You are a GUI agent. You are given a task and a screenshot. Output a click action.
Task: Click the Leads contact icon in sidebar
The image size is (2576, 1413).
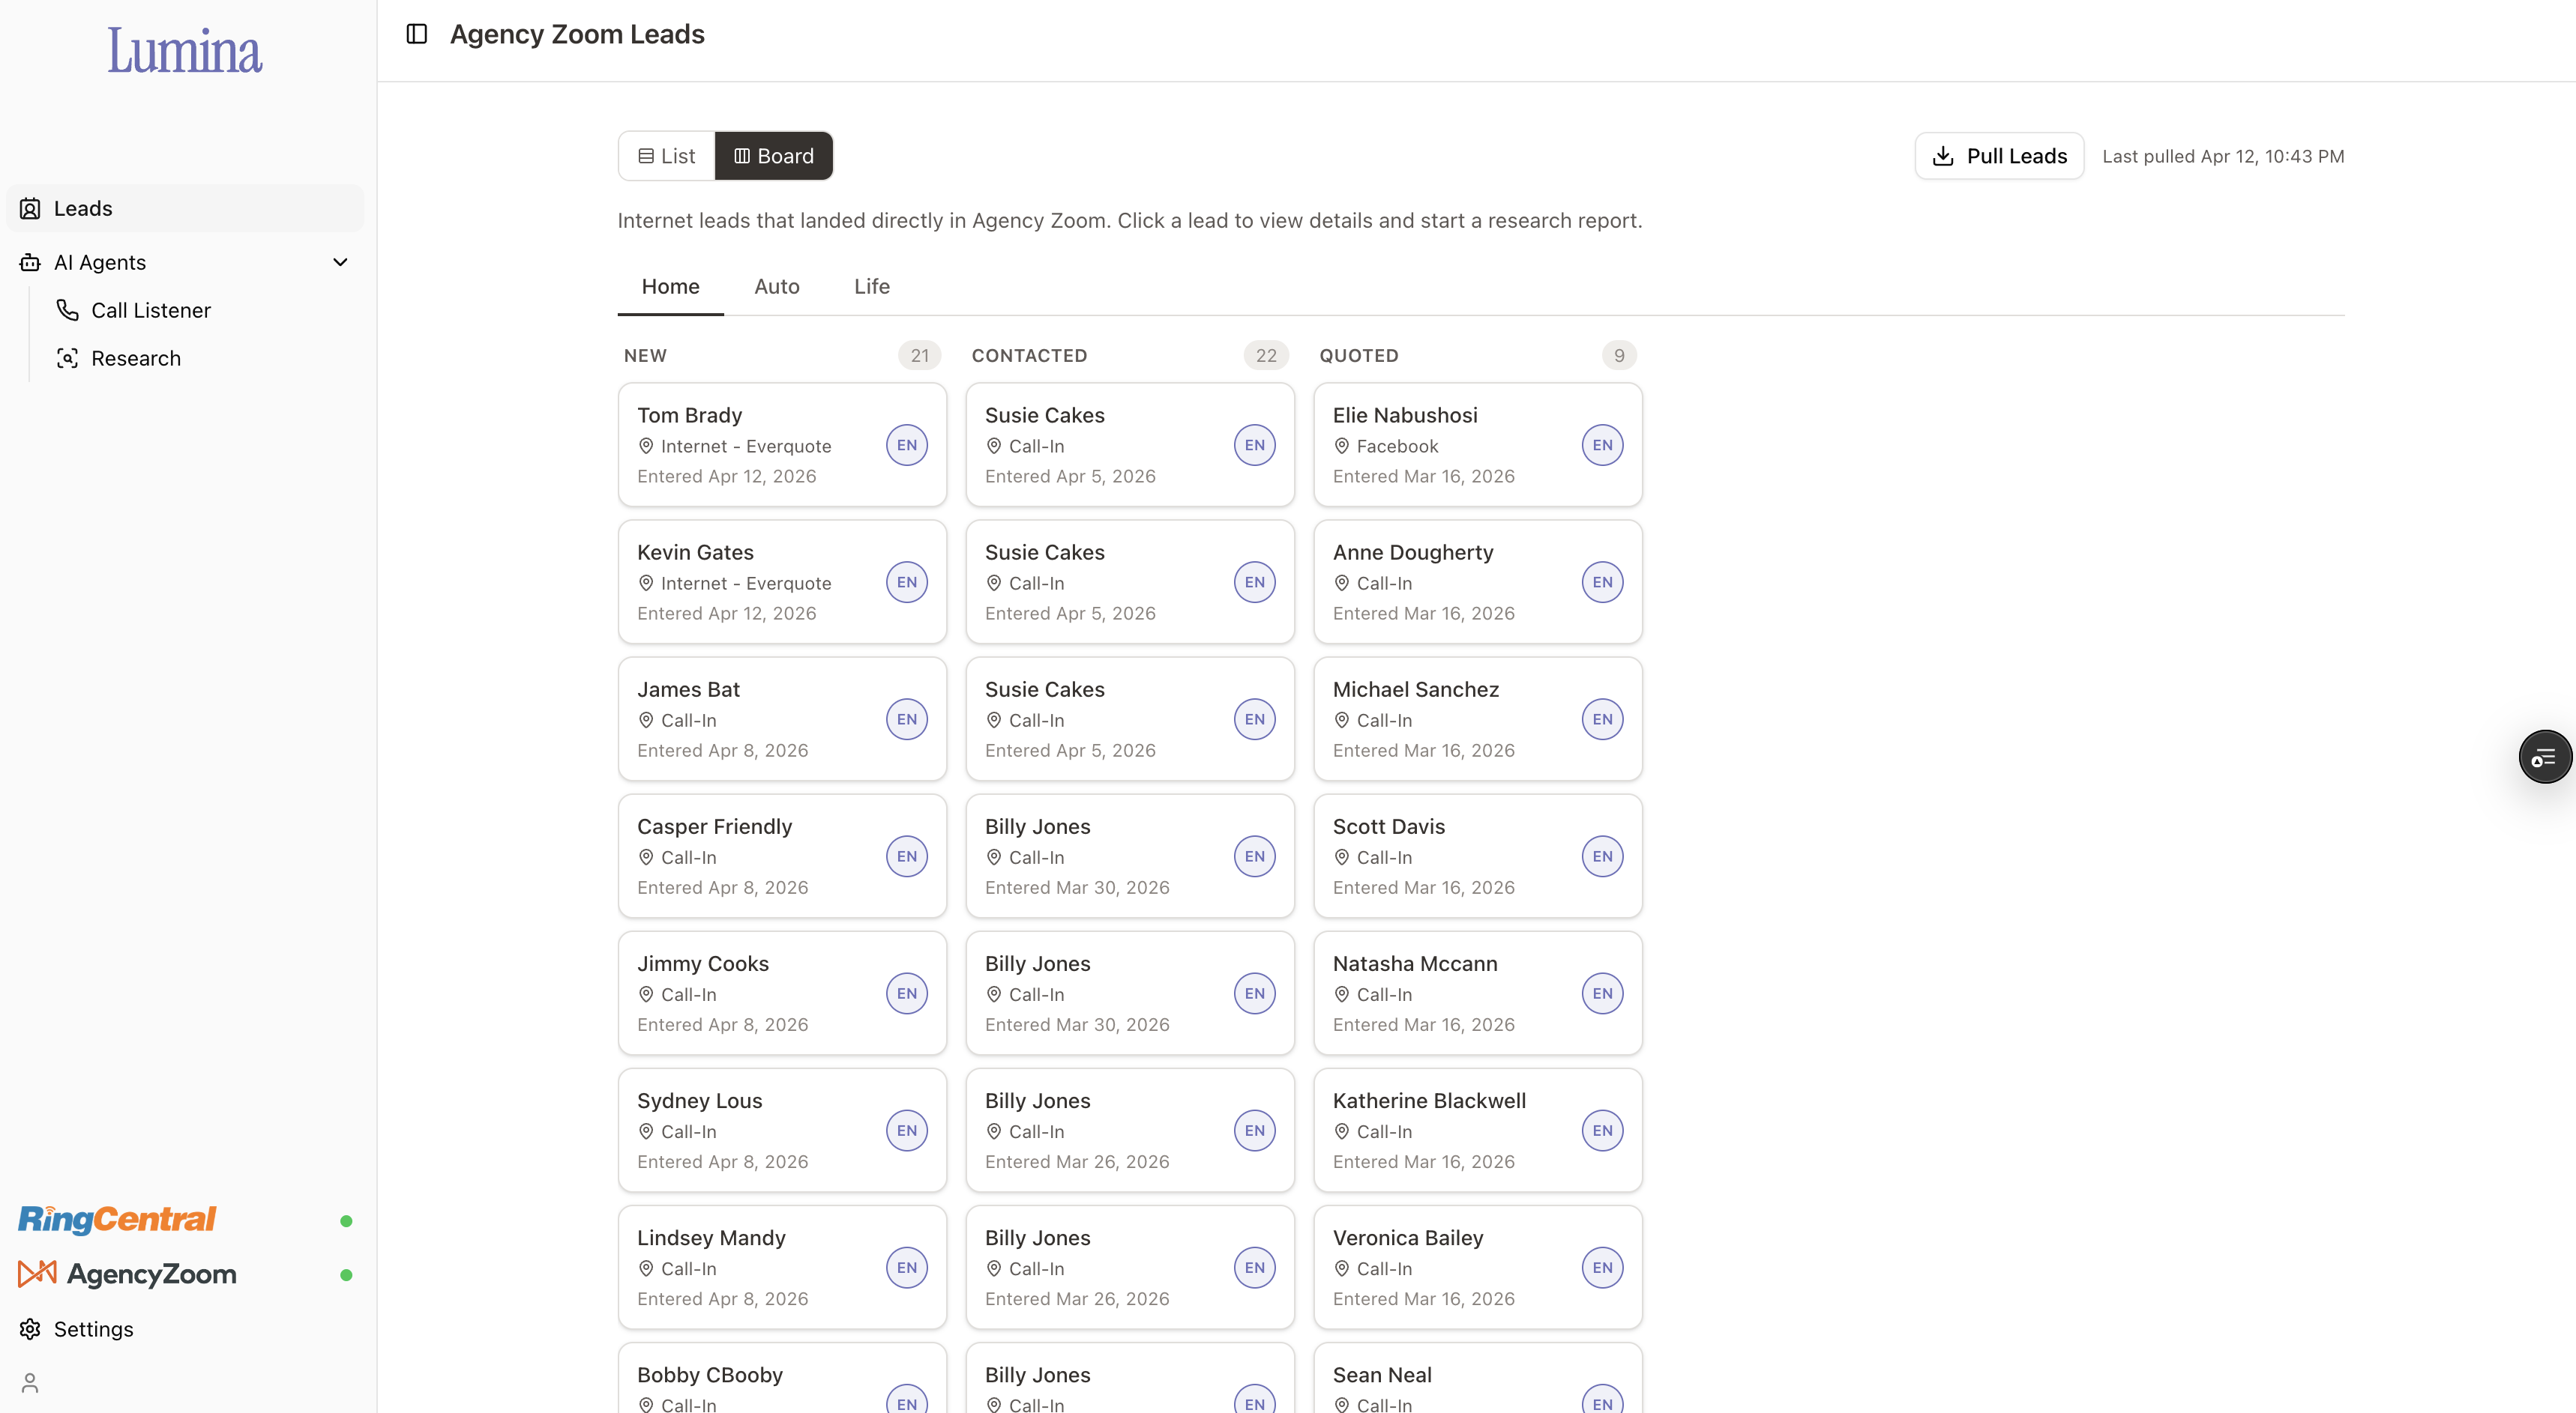tap(30, 208)
